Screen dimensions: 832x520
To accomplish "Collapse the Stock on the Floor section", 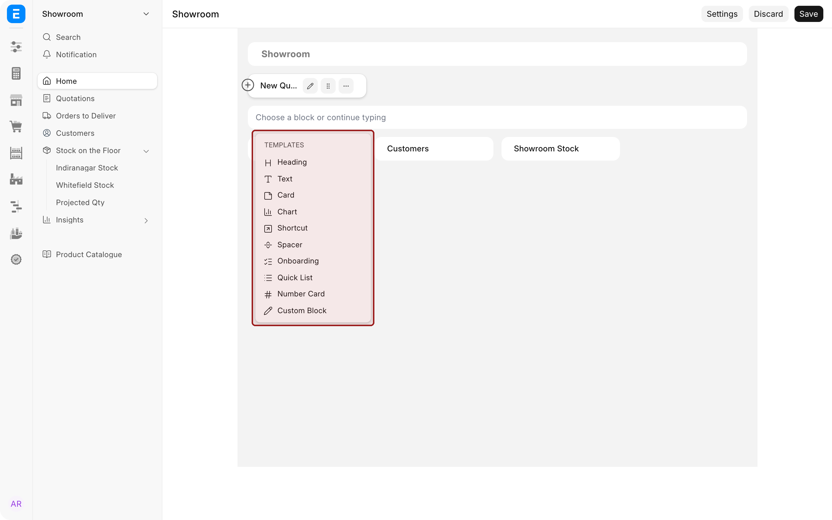I will pos(146,151).
